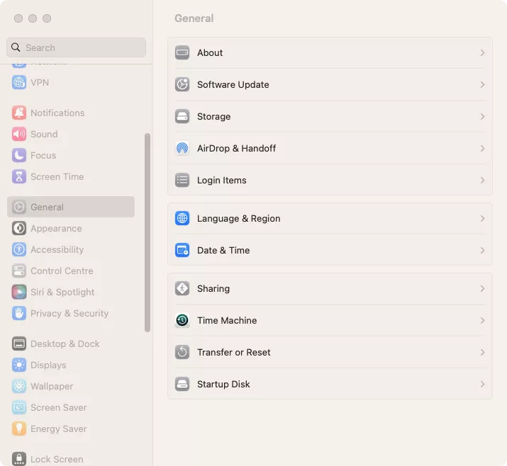
Task: Open the Login Items label text
Action: [x=222, y=180]
